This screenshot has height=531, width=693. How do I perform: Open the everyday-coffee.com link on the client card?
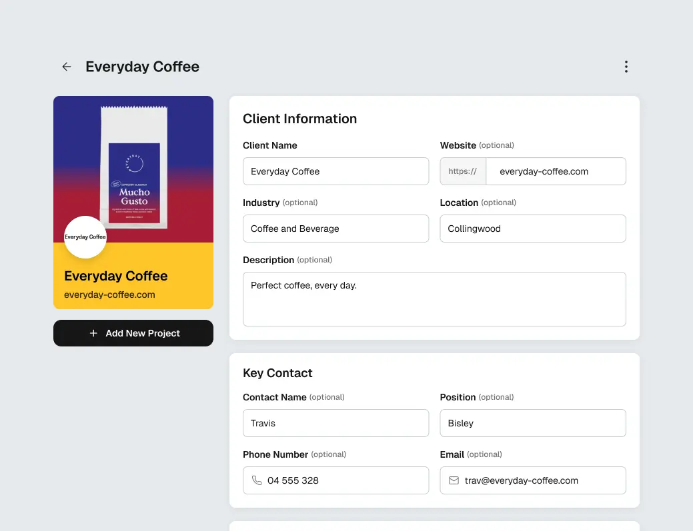coord(109,294)
